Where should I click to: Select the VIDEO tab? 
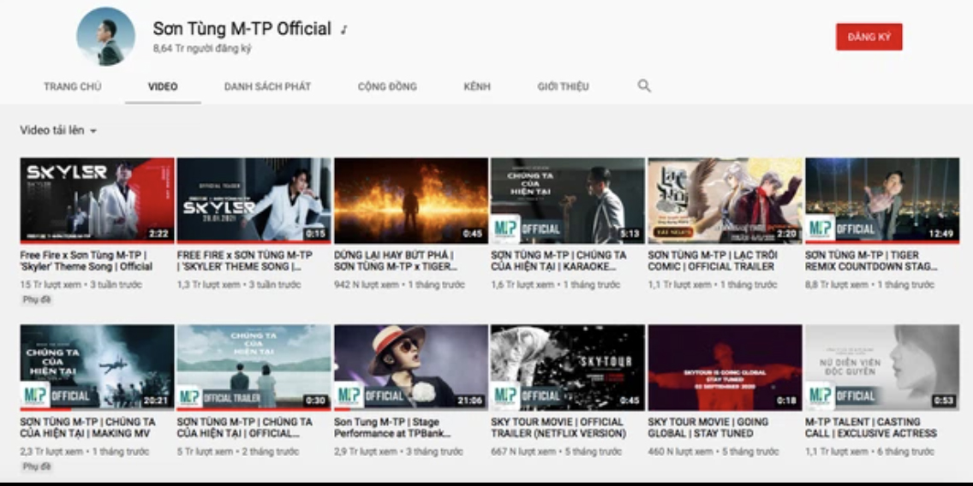point(163,86)
